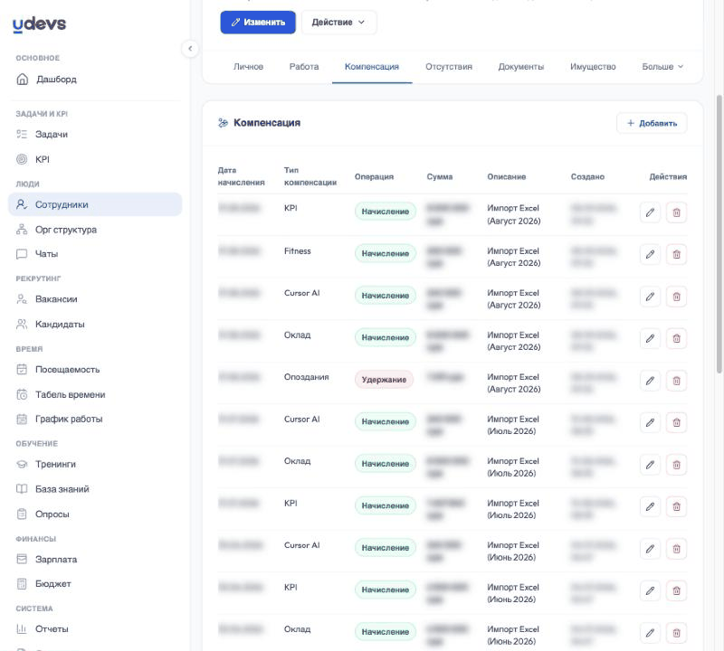The image size is (724, 651).
Task: Click the blue Изменить button
Action: pyautogui.click(x=258, y=22)
